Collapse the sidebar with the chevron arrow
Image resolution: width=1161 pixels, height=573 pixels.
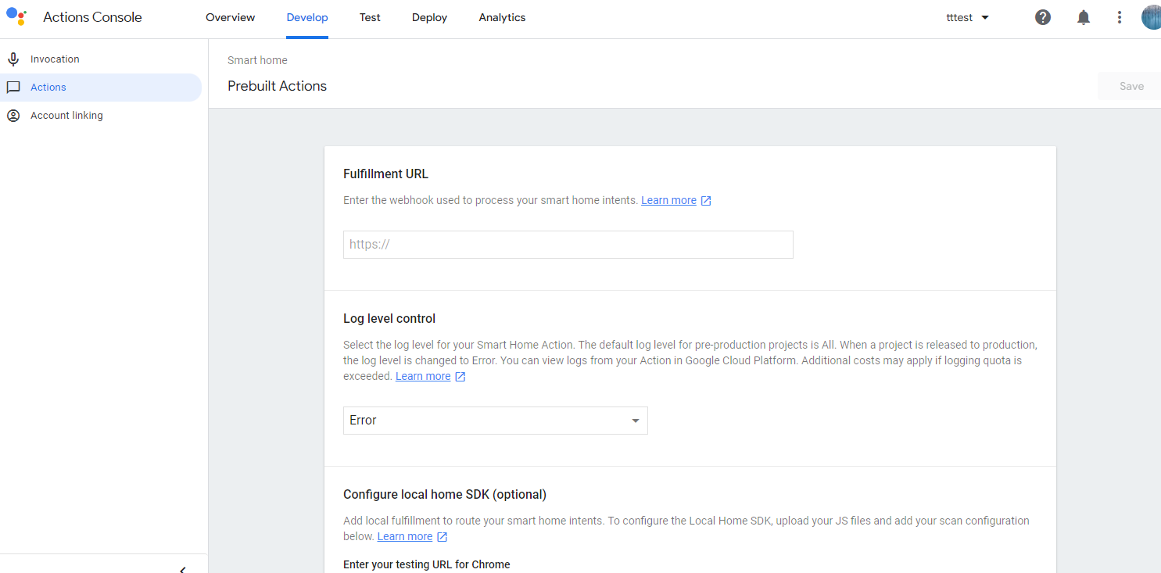(x=183, y=569)
